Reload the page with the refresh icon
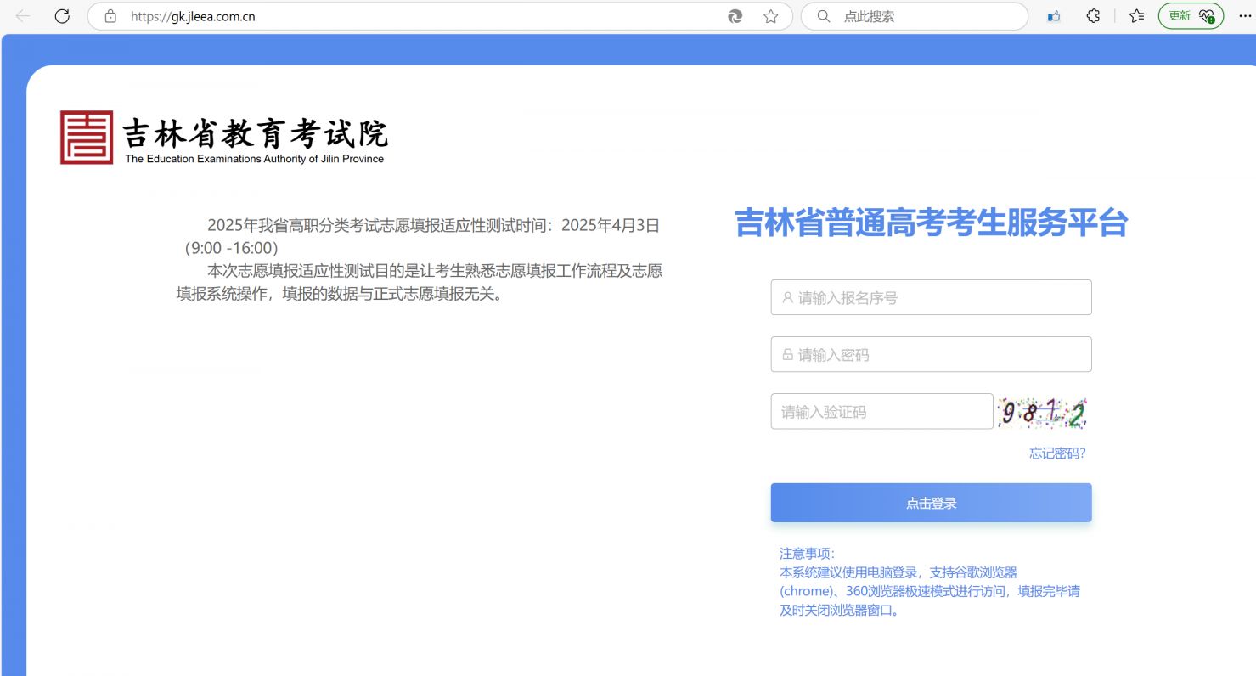Viewport: 1256px width, 676px height. pos(62,16)
